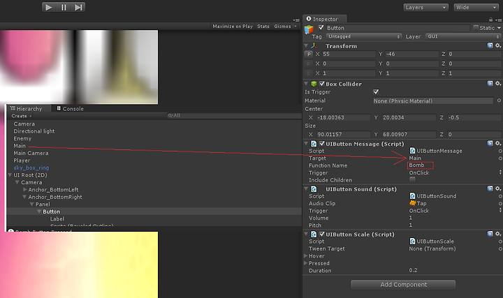Click the P position reset button

[309, 54]
